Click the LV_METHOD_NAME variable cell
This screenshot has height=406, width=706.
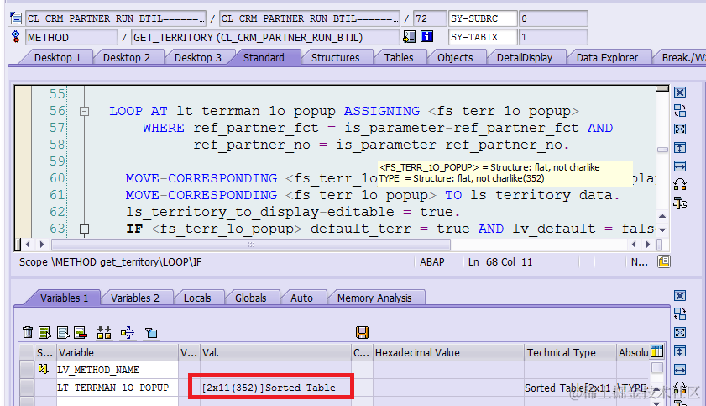tap(117, 370)
